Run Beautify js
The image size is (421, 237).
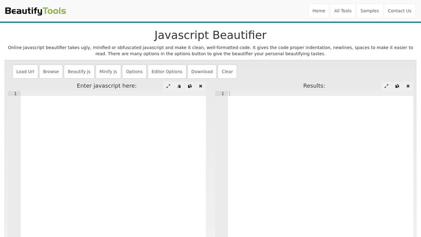click(x=79, y=72)
